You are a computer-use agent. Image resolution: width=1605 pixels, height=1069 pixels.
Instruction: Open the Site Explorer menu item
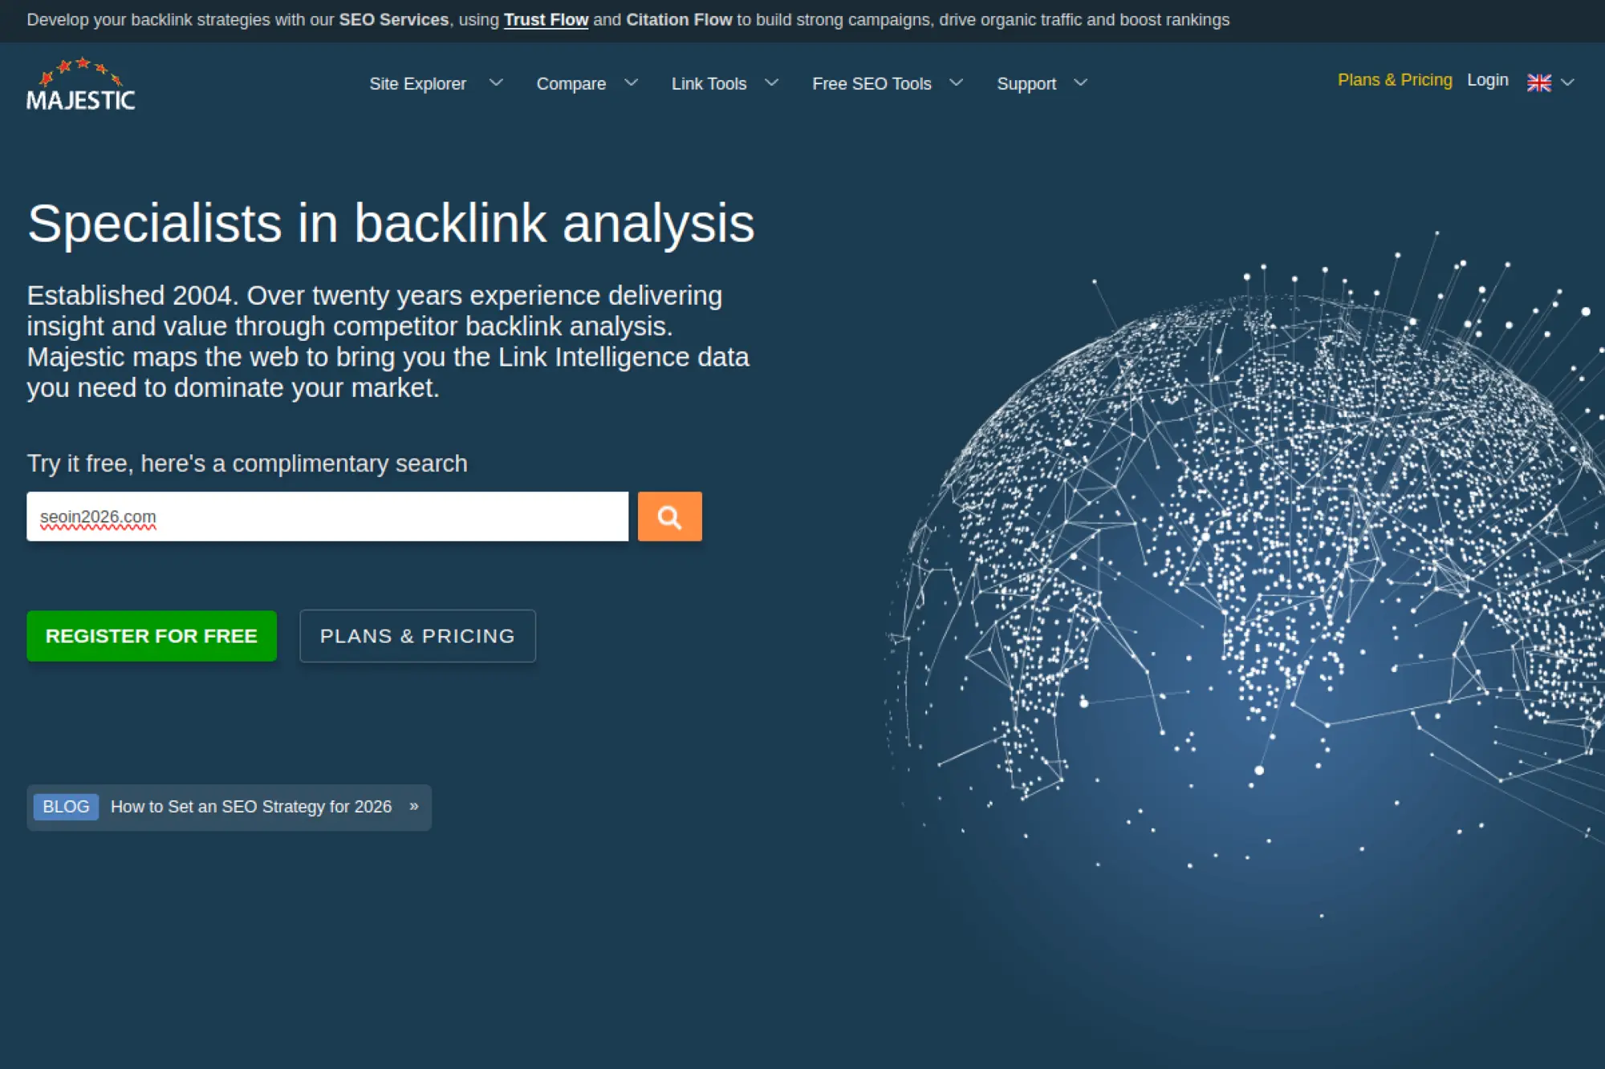(417, 83)
